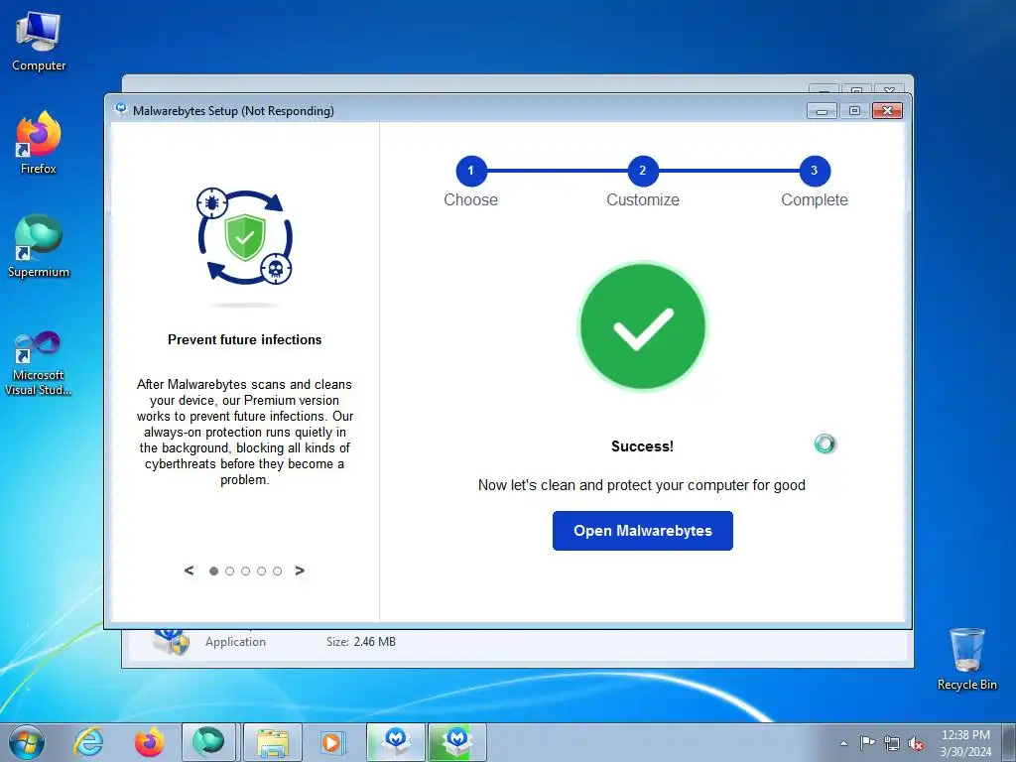The image size is (1016, 762).
Task: Open Windows Media Player taskbar icon
Action: [333, 742]
